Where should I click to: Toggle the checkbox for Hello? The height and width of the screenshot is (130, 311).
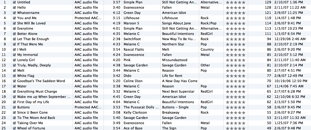tap(14, 7)
